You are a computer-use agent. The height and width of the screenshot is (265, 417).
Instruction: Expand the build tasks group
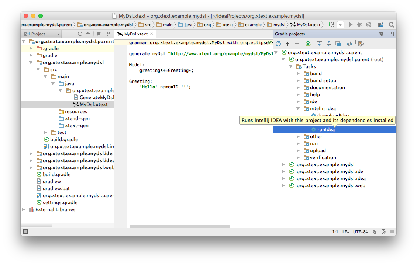click(x=298, y=74)
